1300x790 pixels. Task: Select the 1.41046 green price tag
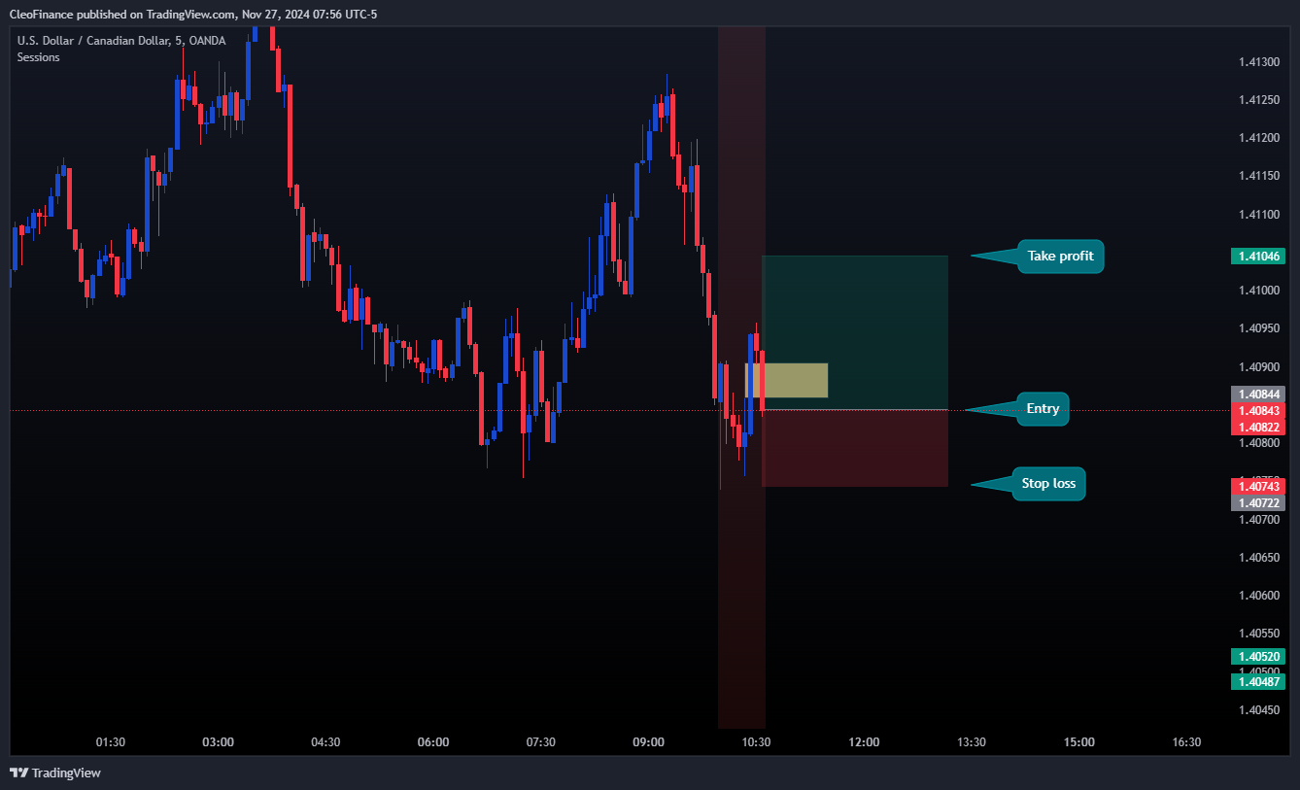point(1257,257)
